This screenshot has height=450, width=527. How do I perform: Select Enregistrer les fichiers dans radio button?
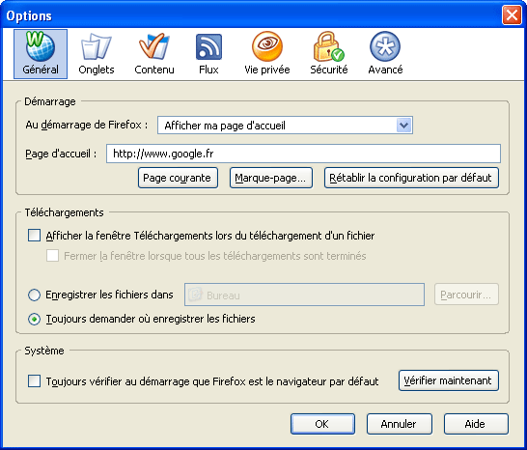click(35, 295)
